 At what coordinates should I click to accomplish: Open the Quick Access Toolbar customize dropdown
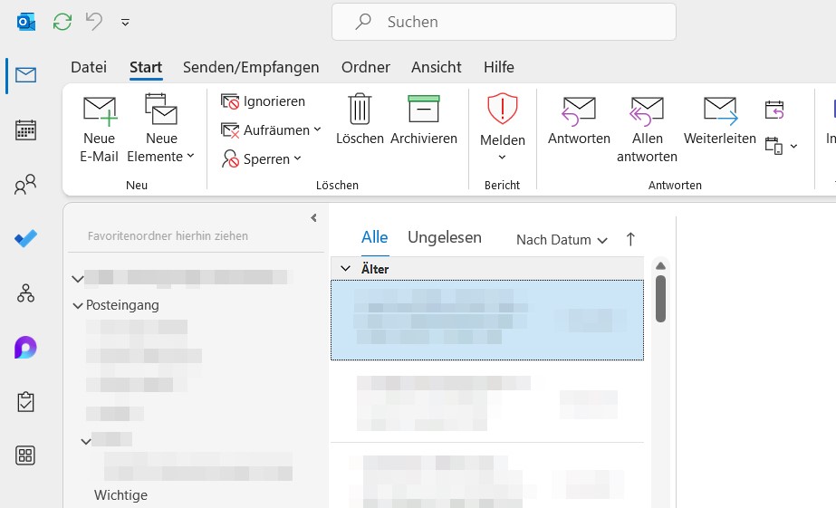pos(125,23)
